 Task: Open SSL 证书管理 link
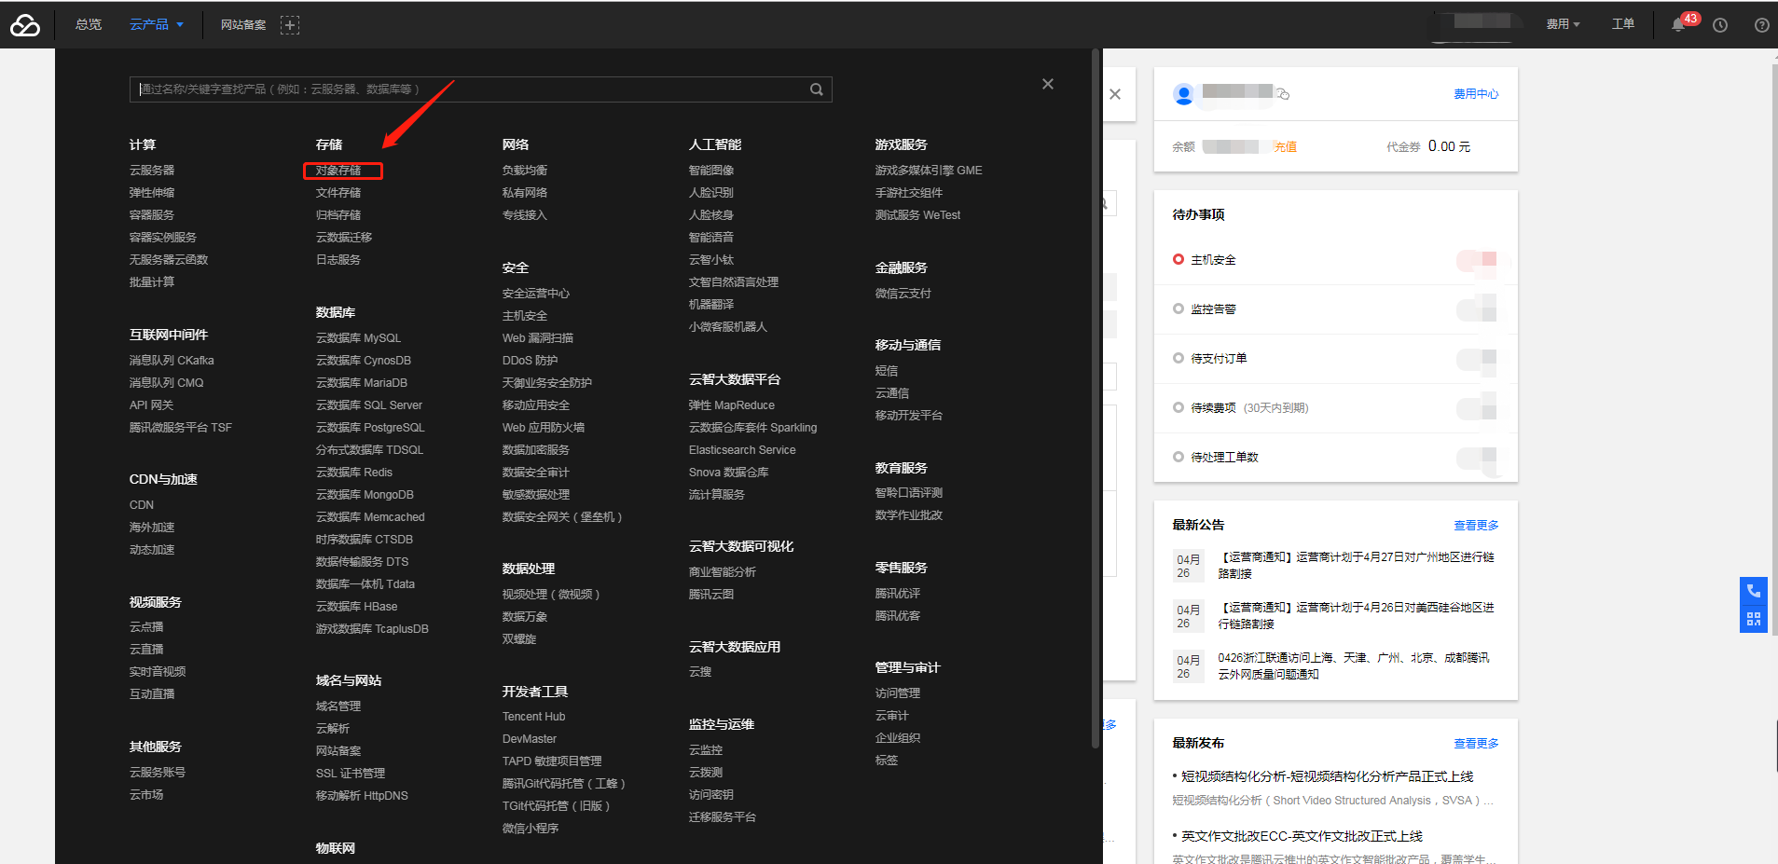click(351, 774)
